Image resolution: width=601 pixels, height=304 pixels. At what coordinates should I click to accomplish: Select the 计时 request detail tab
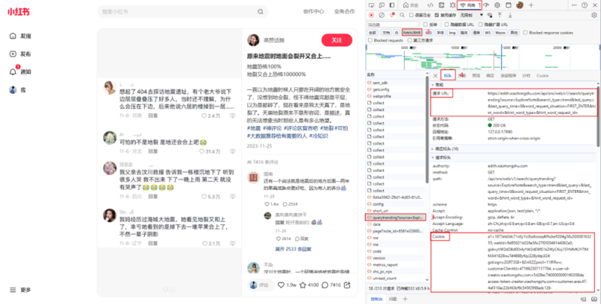click(527, 76)
